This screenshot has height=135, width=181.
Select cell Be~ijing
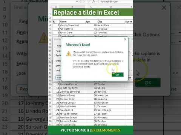coord(111,91)
